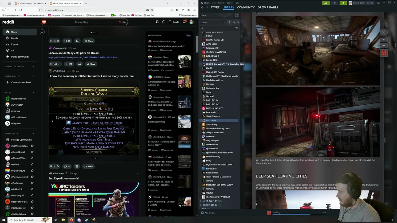Close the Steam news overlay with X
The height and width of the screenshot is (223, 397).
pos(384,33)
